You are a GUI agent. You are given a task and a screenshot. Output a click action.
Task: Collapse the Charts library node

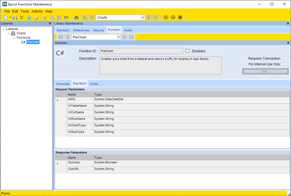coord(8,33)
